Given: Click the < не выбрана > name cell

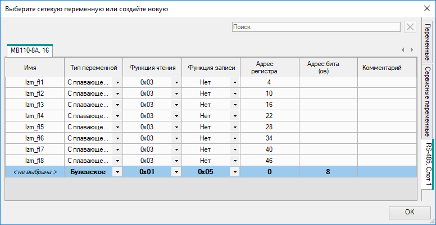Looking at the screenshot, I should click(x=34, y=172).
